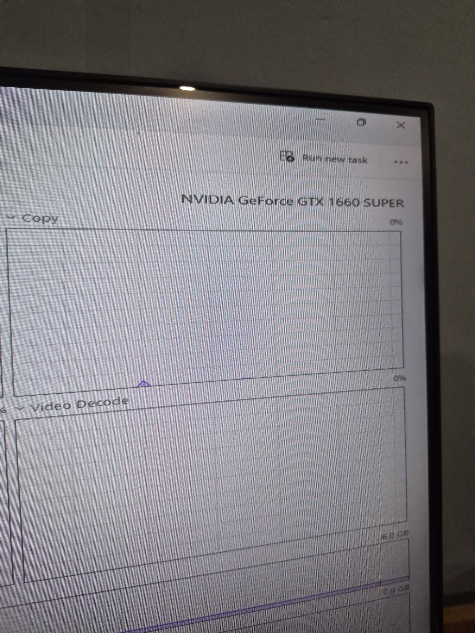Open the three-dot more options menu
The width and height of the screenshot is (475, 633).
[x=401, y=162]
